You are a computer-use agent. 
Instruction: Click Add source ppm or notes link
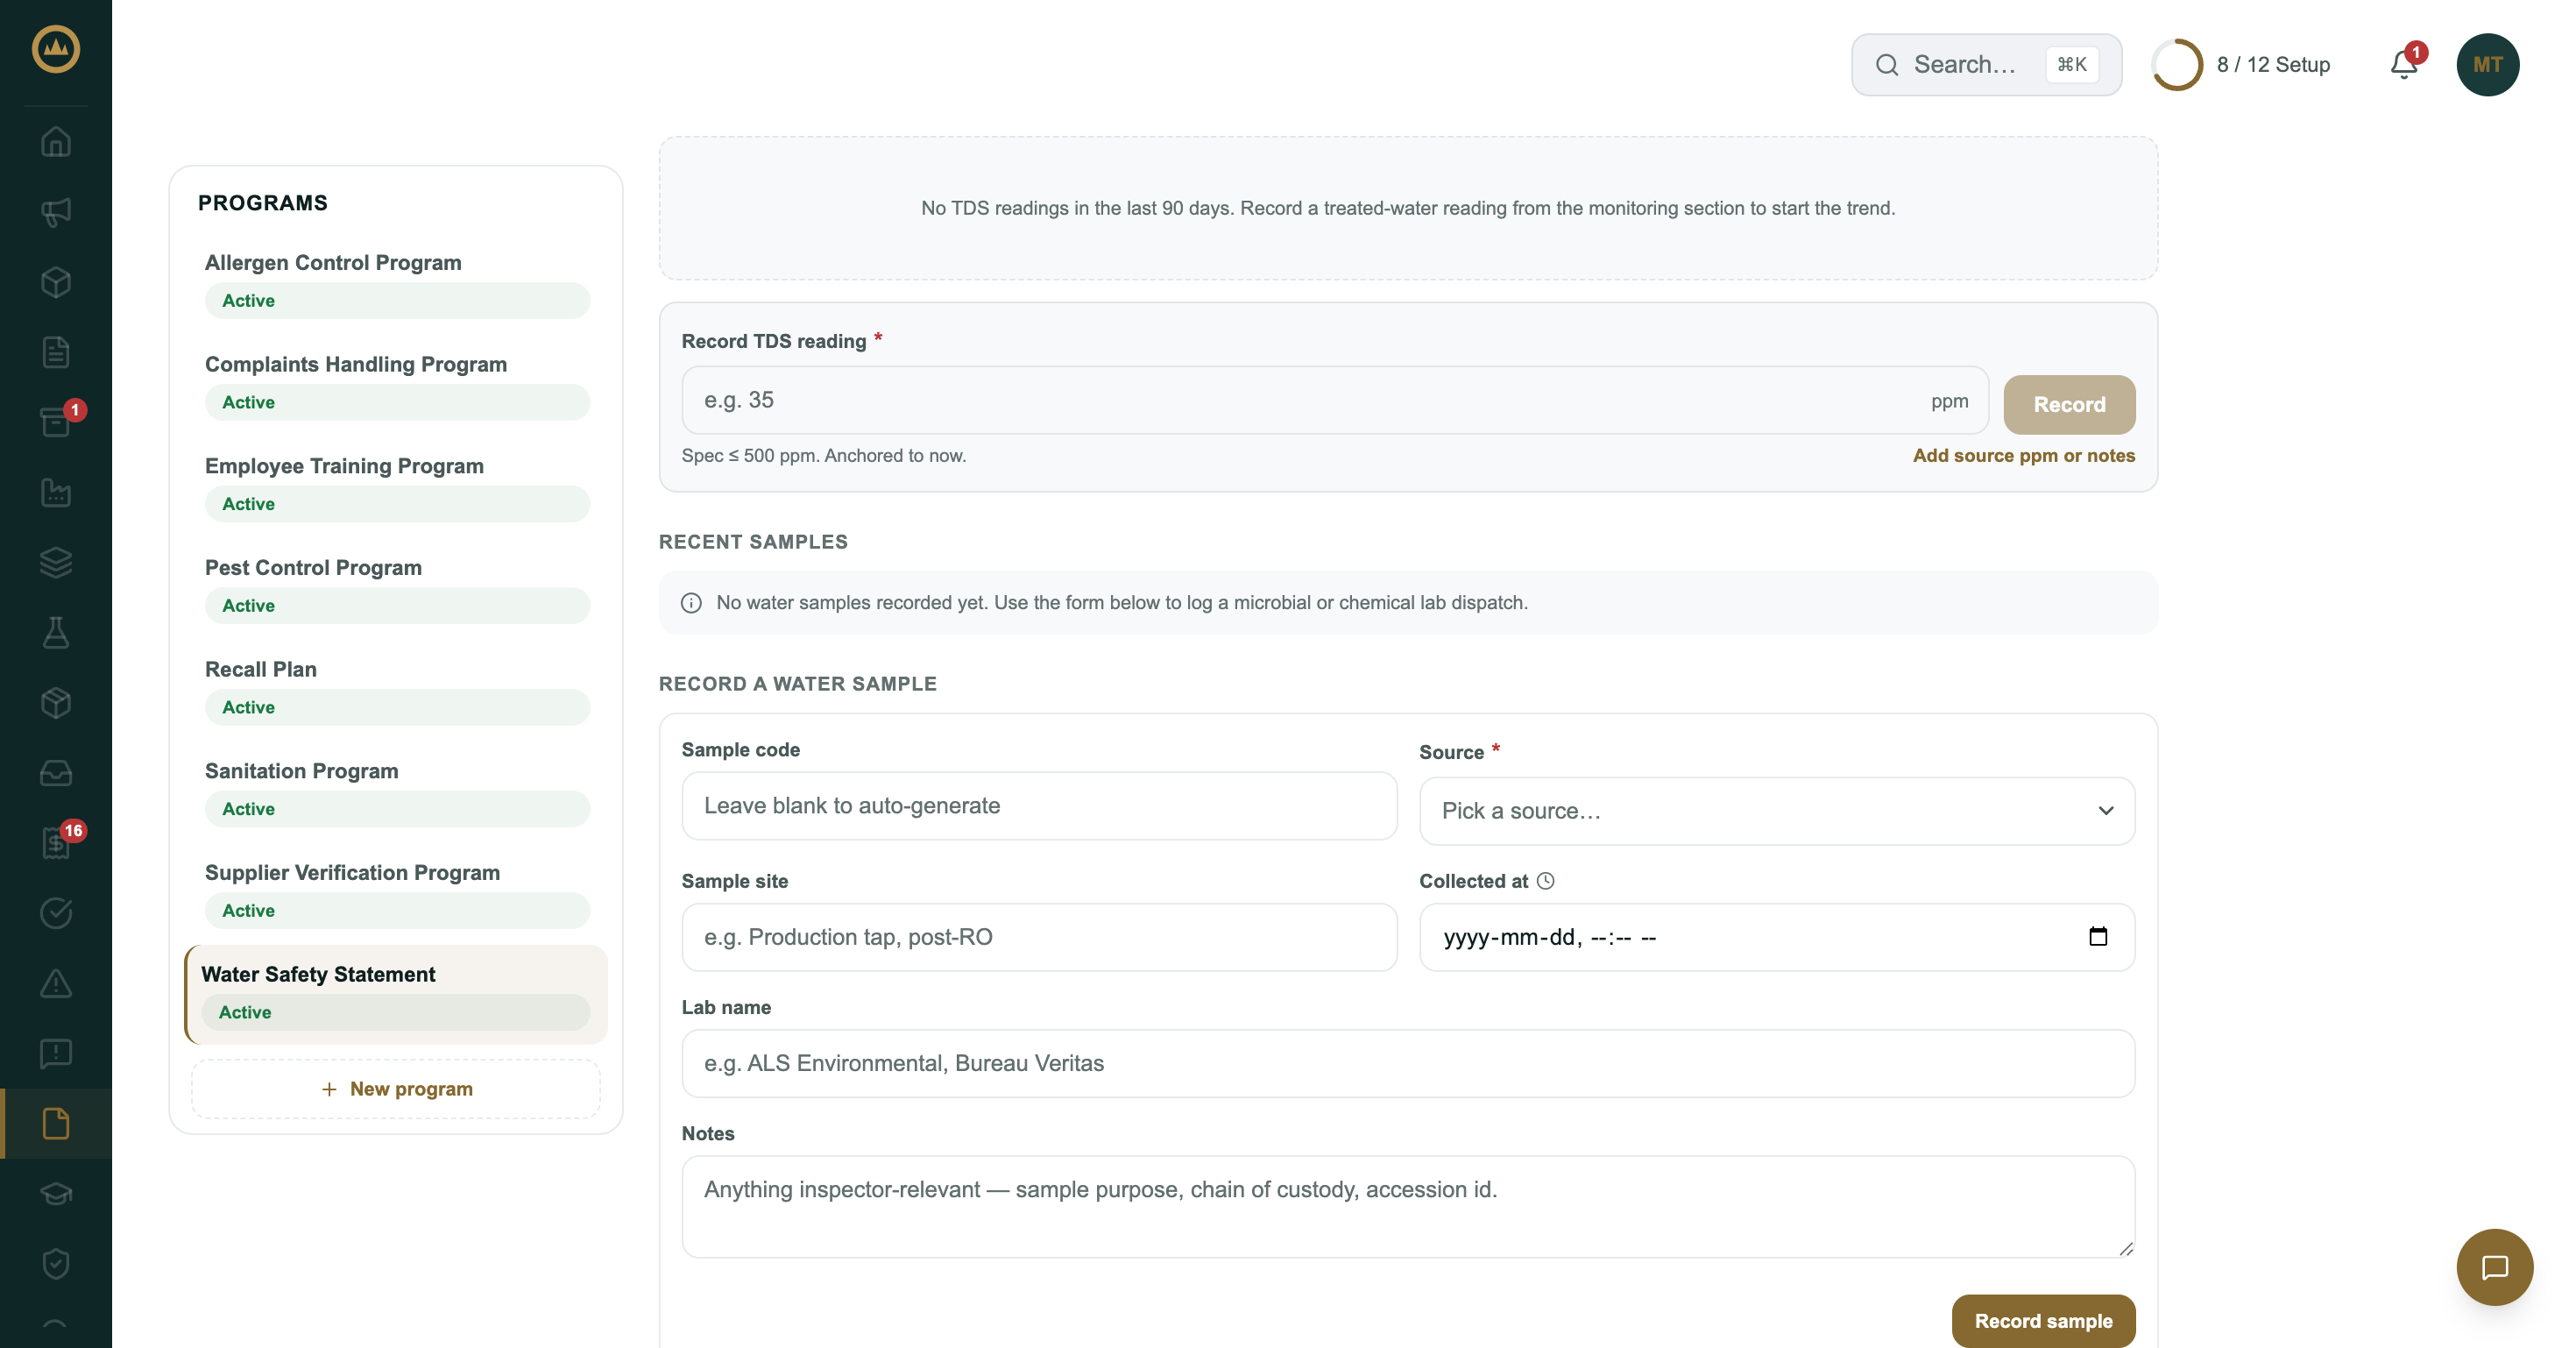(2023, 456)
